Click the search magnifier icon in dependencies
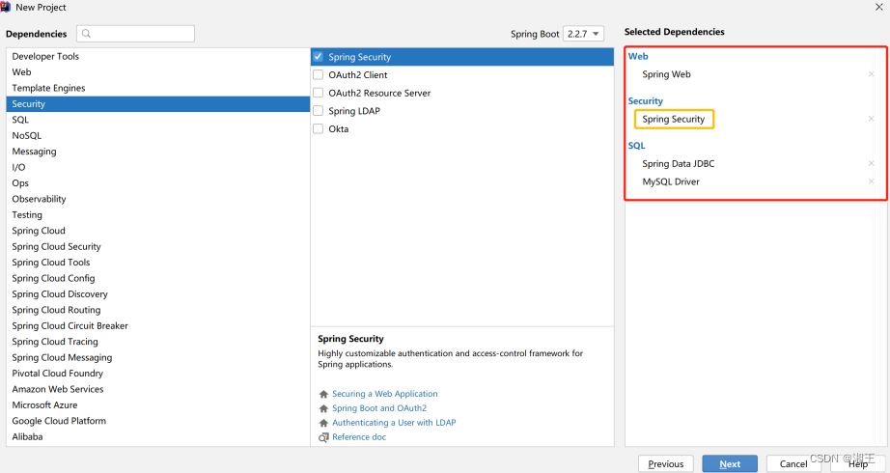Screen dimensions: 890x473 click(x=86, y=34)
